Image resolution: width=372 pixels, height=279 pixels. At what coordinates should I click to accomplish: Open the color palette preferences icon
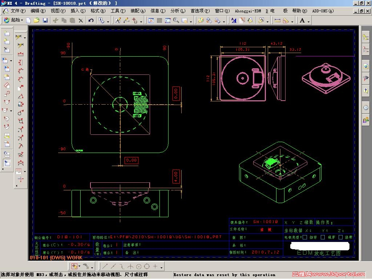pos(201,20)
